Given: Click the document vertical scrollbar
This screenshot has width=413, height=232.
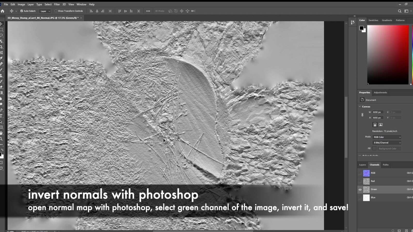Looking at the screenshot, I should (x=346, y=127).
